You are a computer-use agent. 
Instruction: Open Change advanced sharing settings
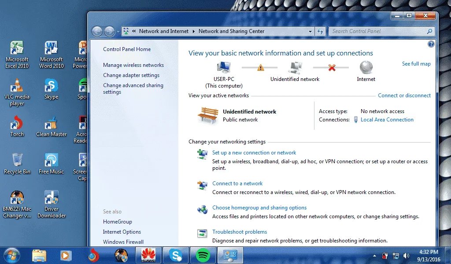point(133,88)
